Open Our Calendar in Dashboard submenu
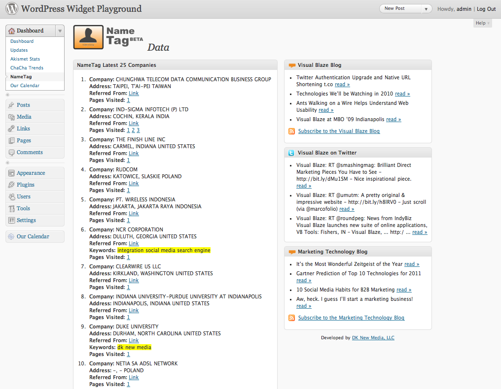 pyautogui.click(x=25, y=86)
